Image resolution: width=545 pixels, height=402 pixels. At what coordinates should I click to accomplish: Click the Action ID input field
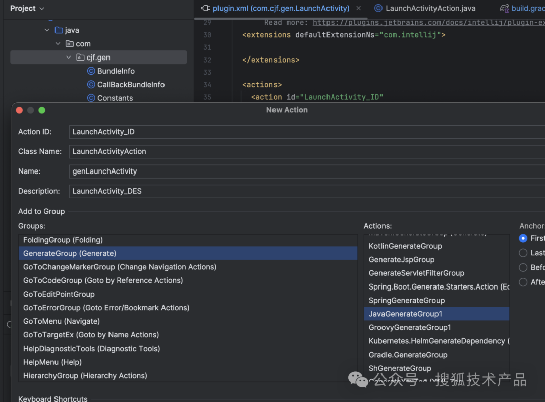coord(307,132)
